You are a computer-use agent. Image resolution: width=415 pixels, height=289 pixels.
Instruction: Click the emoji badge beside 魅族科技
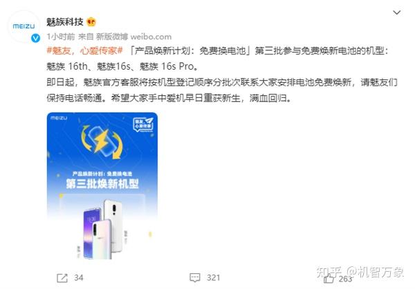[x=91, y=21]
